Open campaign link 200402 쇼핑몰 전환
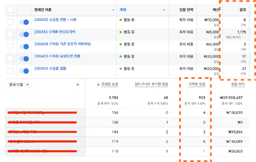Image resolution: width=256 pixels, height=162 pixels. [x=50, y=69]
